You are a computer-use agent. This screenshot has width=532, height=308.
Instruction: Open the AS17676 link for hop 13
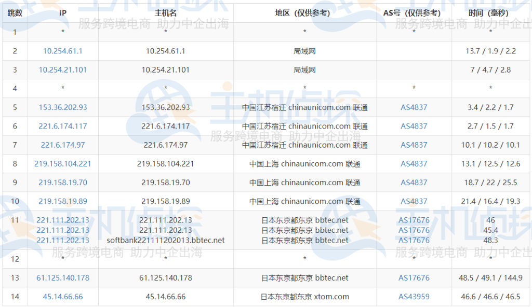[414, 277]
